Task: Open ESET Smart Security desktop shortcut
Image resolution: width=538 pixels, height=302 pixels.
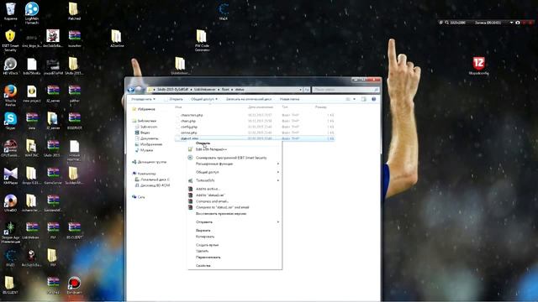Action: [x=10, y=40]
